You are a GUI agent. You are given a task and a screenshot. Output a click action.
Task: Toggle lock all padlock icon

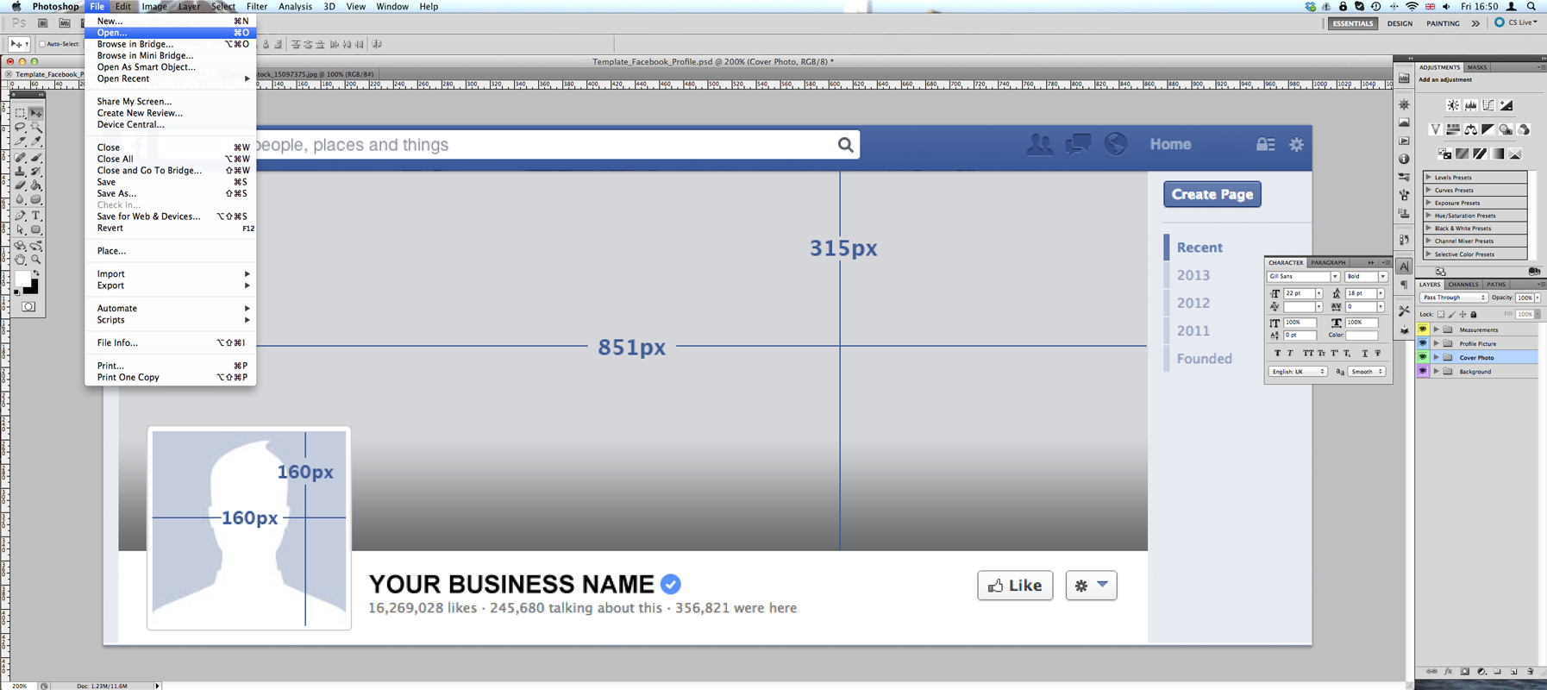pos(1474,314)
